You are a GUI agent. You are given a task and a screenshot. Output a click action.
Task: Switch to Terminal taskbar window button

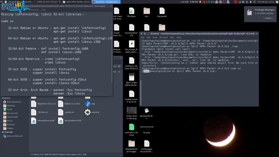pos(106,2)
